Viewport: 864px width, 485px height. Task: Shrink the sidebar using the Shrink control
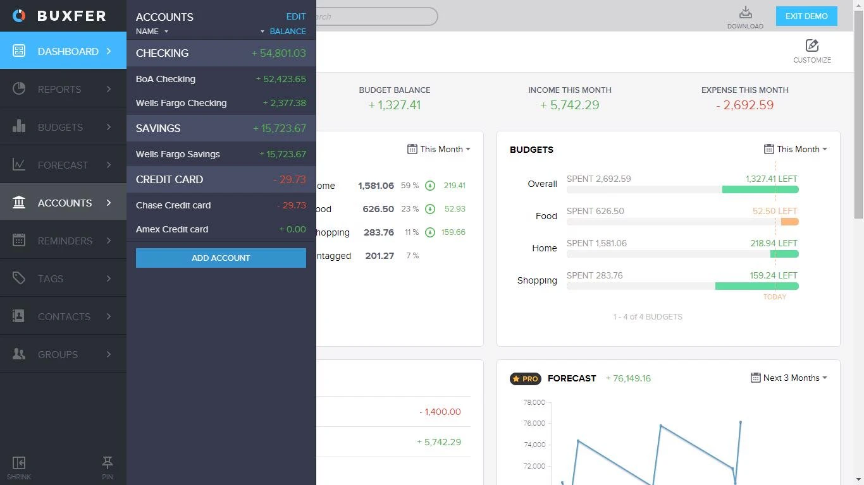18,466
